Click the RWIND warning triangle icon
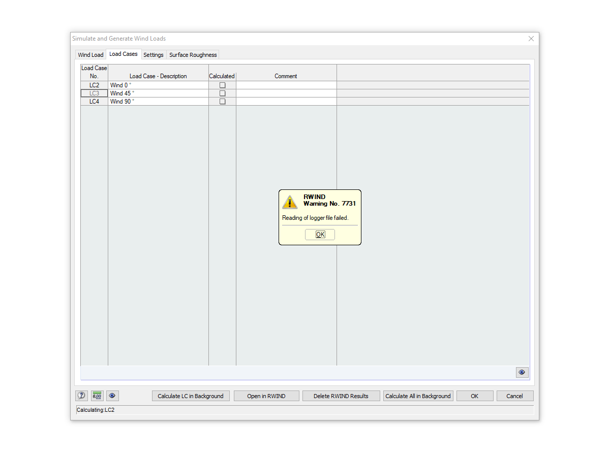Screen dimensions: 610x457 click(x=290, y=202)
